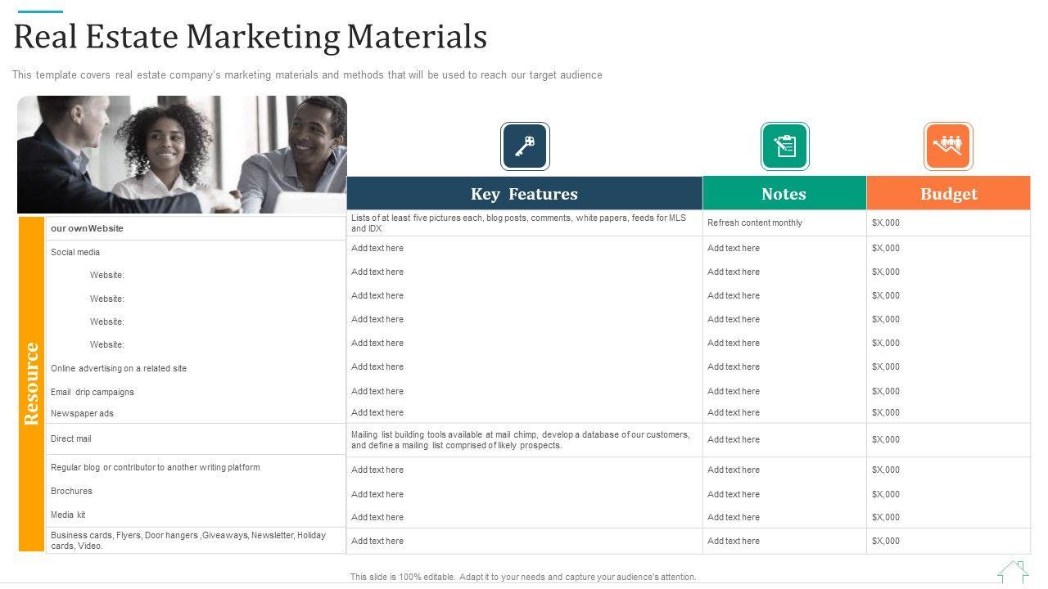Image resolution: width=1048 pixels, height=589 pixels.
Task: Select the orange Budget column header
Action: [948, 194]
